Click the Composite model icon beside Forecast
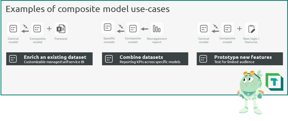The height and width of the screenshot is (121, 288). 37,29
